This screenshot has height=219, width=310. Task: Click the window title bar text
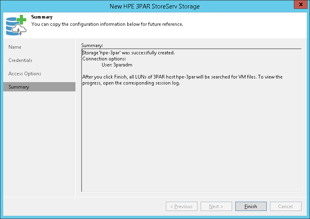155,6
